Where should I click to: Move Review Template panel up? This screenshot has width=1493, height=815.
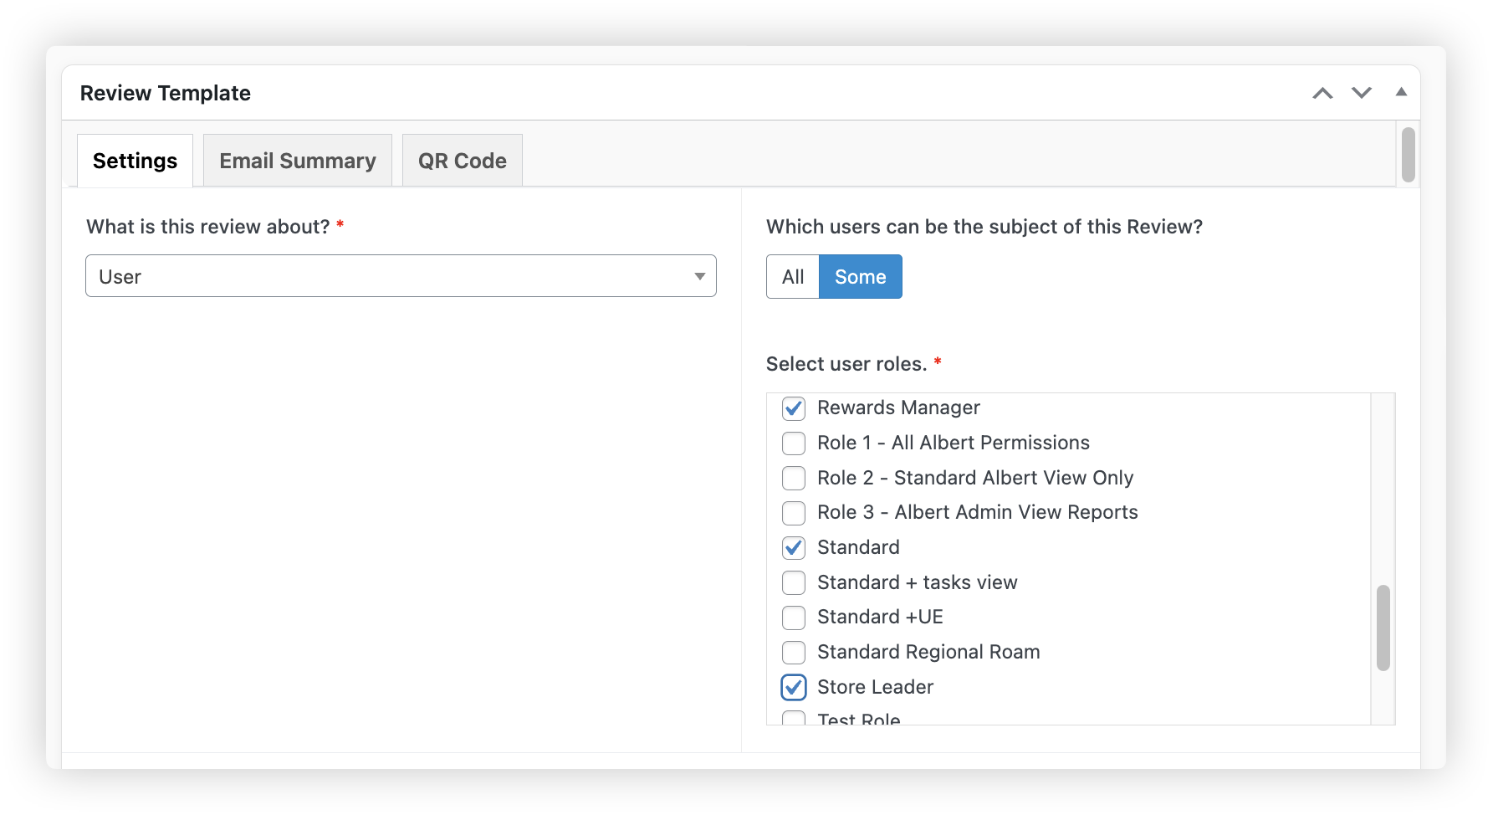[1322, 93]
